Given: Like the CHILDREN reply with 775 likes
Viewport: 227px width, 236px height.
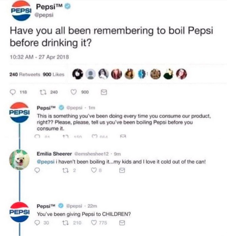Looking at the screenshot, I should (x=94, y=223).
